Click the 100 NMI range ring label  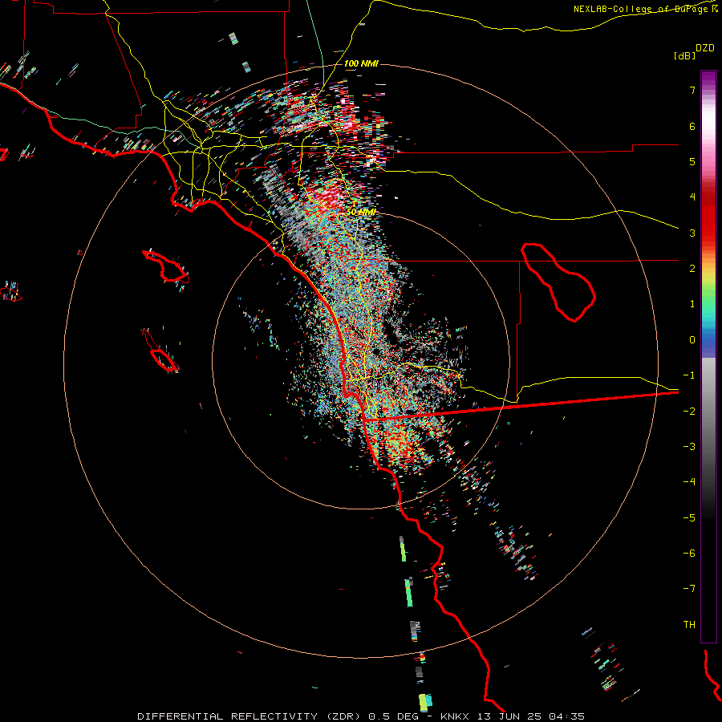click(x=361, y=63)
